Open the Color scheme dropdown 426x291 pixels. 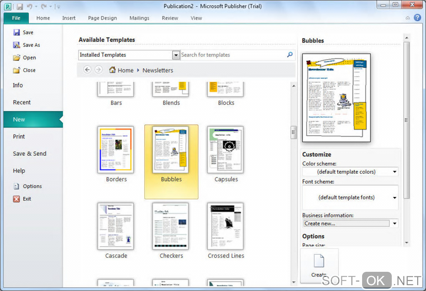click(x=395, y=172)
